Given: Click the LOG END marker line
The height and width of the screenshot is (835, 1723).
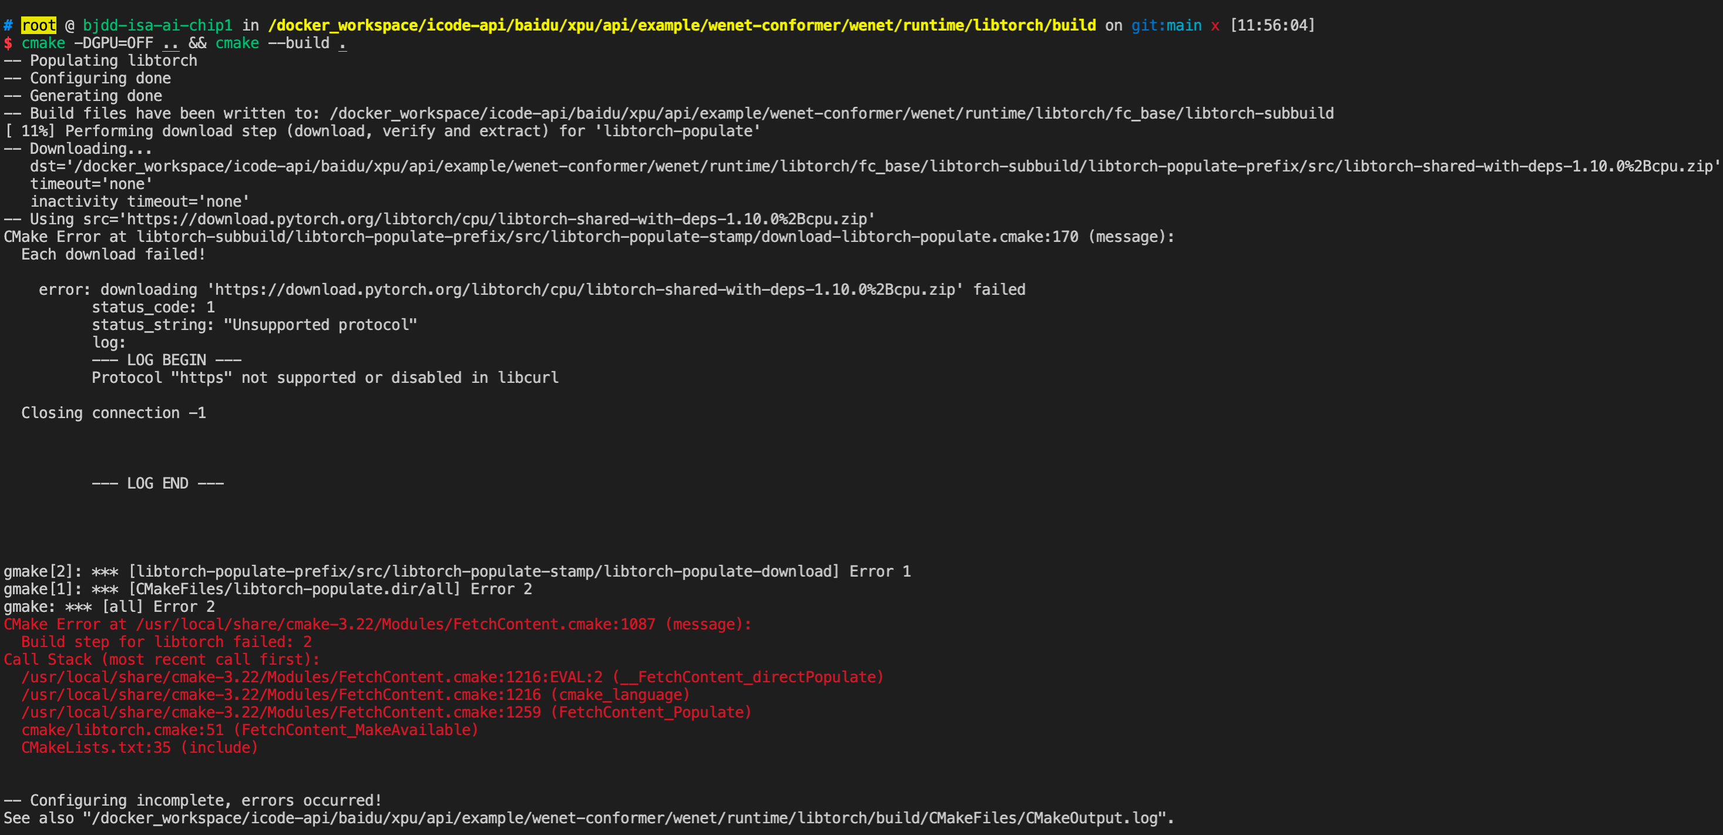Looking at the screenshot, I should tap(158, 484).
